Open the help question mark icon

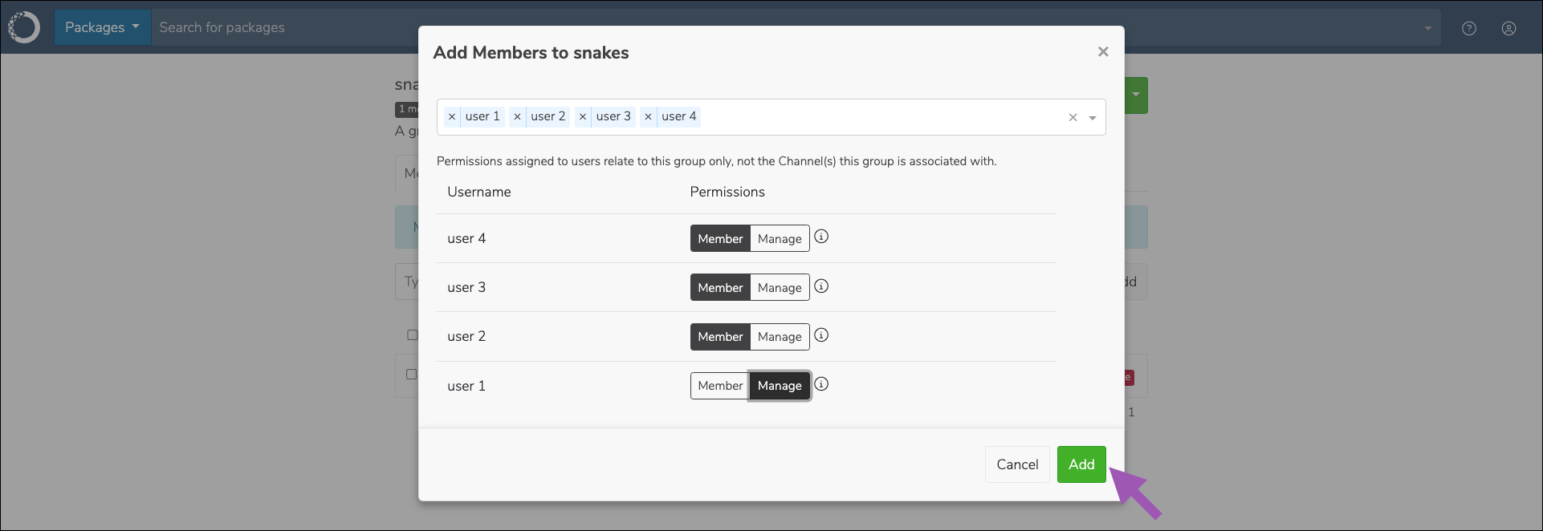click(x=1469, y=28)
